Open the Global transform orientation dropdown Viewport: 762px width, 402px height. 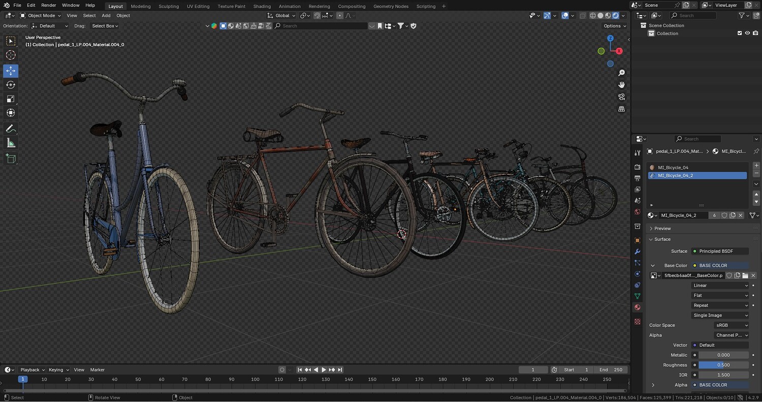(x=282, y=16)
